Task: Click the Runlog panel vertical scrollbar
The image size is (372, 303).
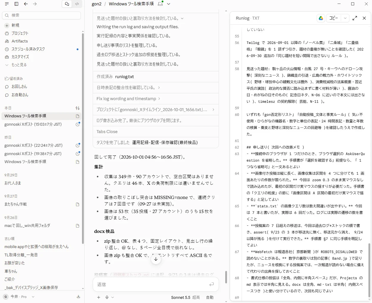Action: 369,270
